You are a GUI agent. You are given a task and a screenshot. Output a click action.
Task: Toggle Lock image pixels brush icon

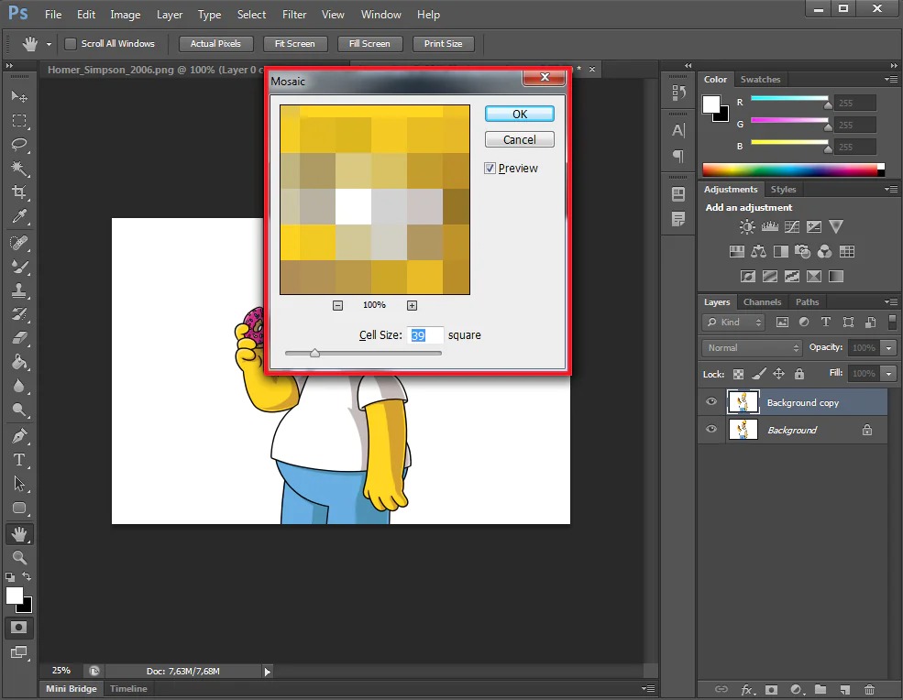[x=759, y=374]
